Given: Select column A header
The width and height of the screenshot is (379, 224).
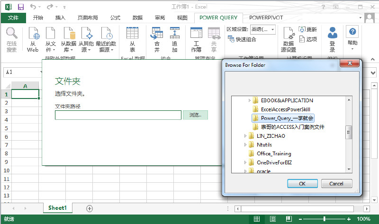Looking at the screenshot, I should [x=25, y=86].
